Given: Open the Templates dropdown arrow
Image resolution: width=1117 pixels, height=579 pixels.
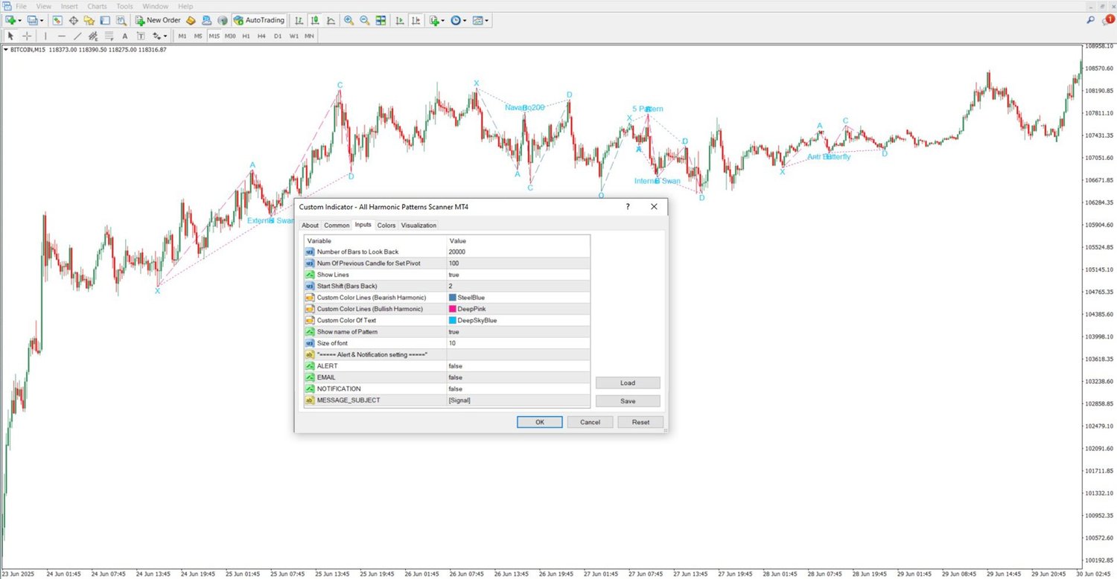Looking at the screenshot, I should point(488,21).
